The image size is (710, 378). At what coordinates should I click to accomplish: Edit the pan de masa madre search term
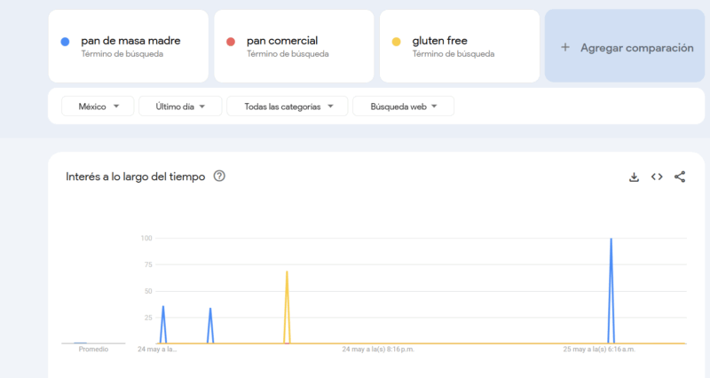[130, 41]
